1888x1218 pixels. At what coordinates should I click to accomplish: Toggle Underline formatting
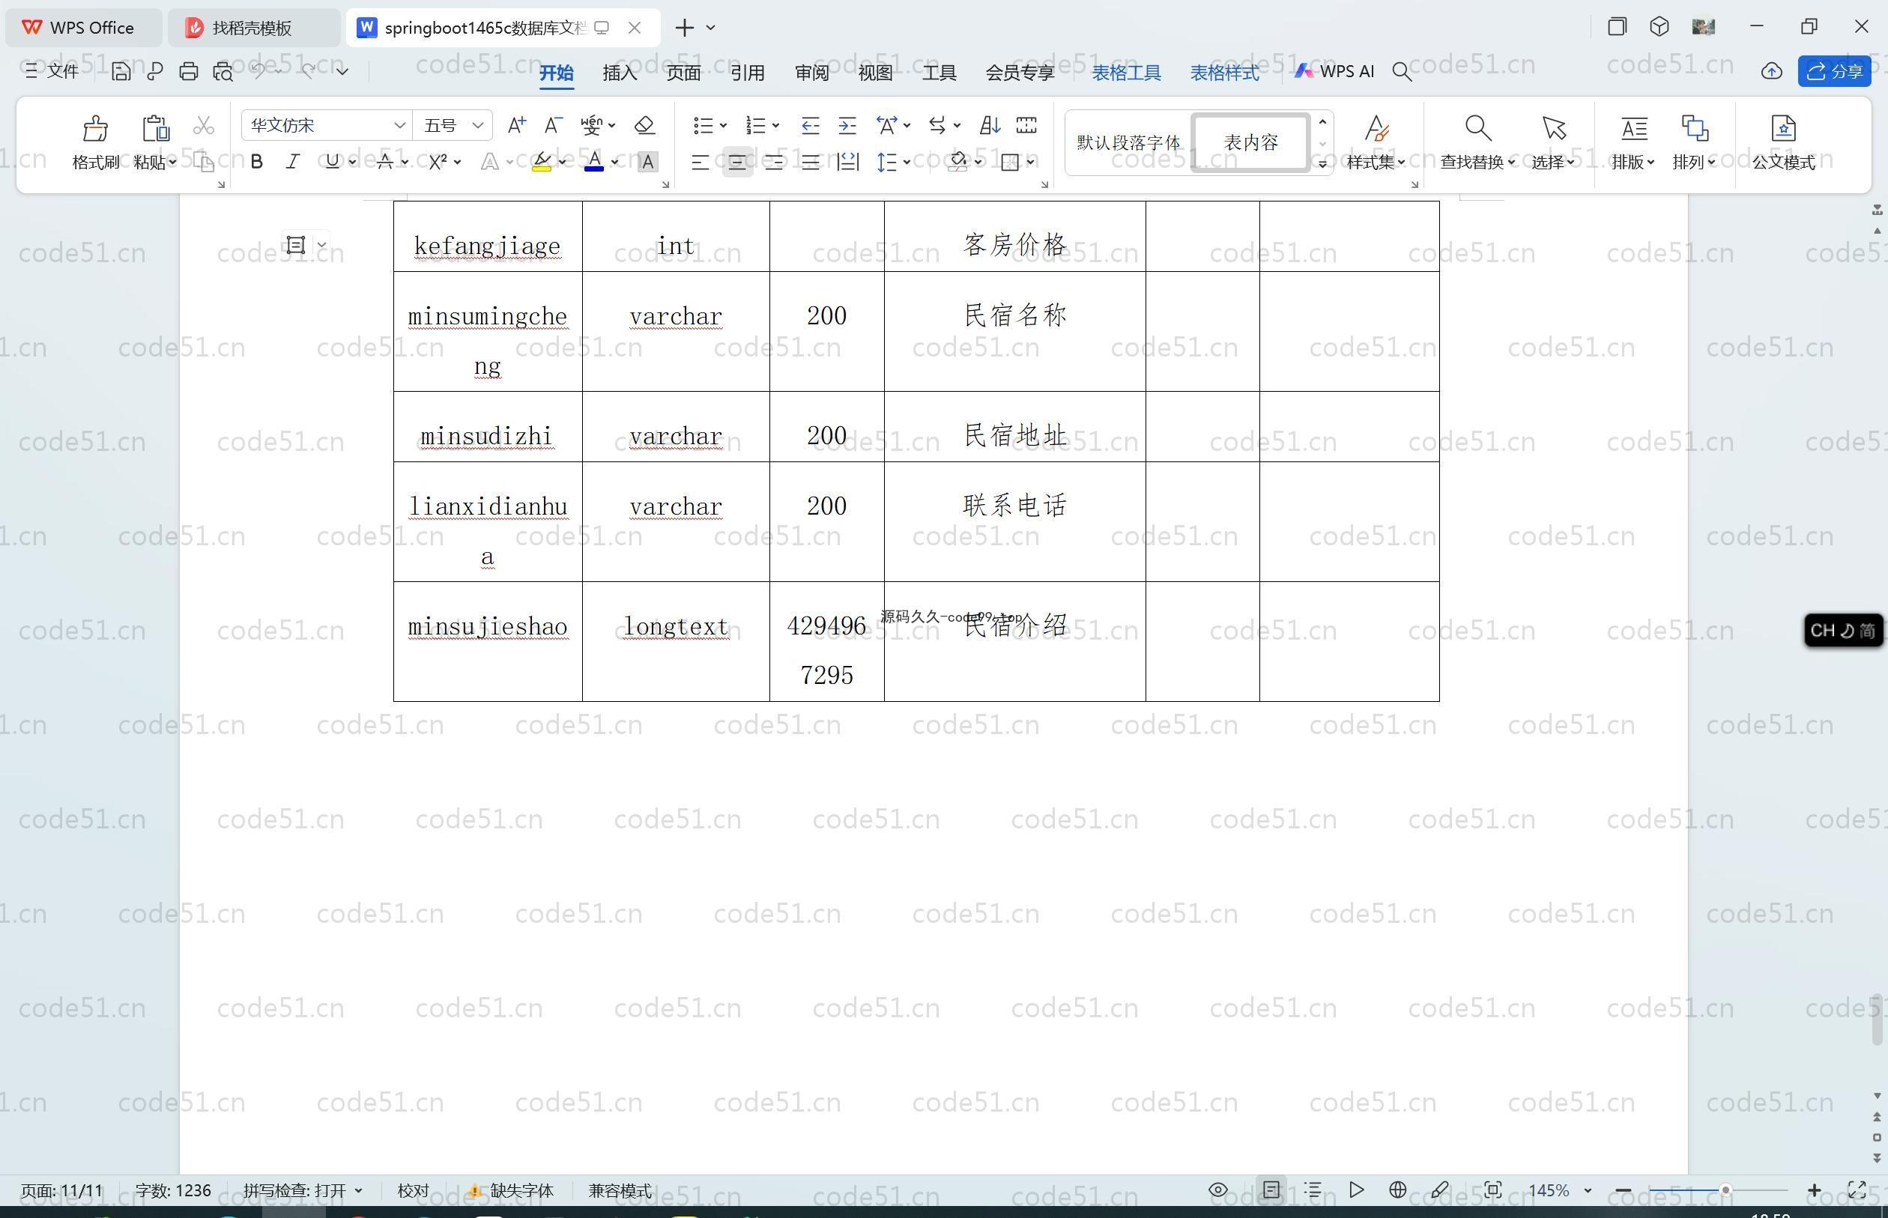click(x=332, y=162)
